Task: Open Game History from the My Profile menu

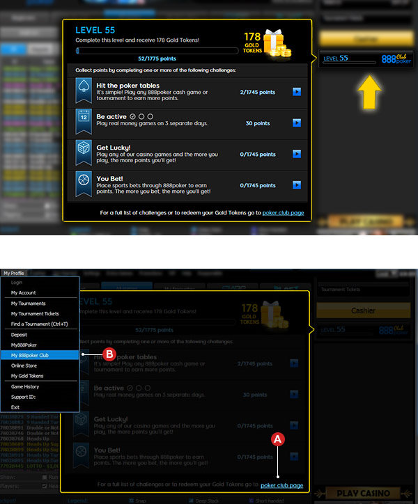Action: (x=25, y=386)
